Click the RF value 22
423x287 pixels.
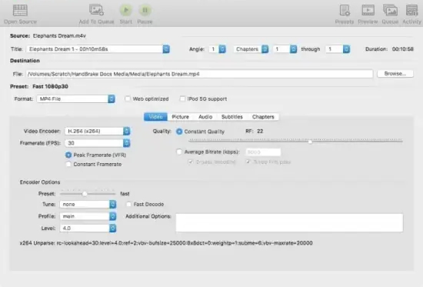pos(260,132)
